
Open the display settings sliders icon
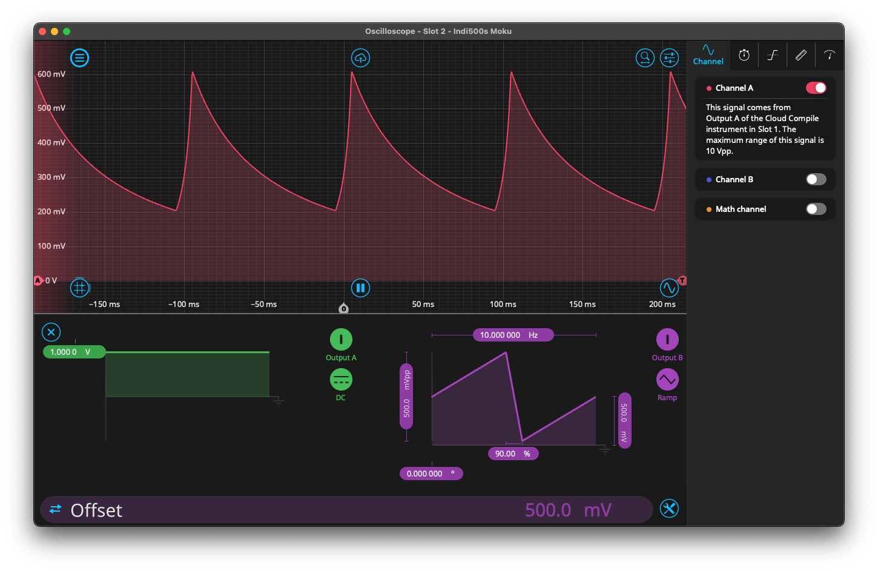(x=669, y=58)
